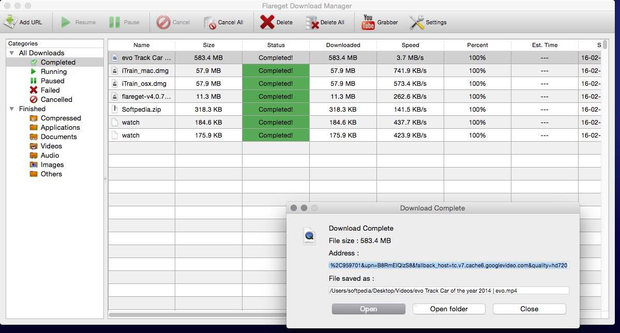Click the Running category play icon

click(34, 71)
